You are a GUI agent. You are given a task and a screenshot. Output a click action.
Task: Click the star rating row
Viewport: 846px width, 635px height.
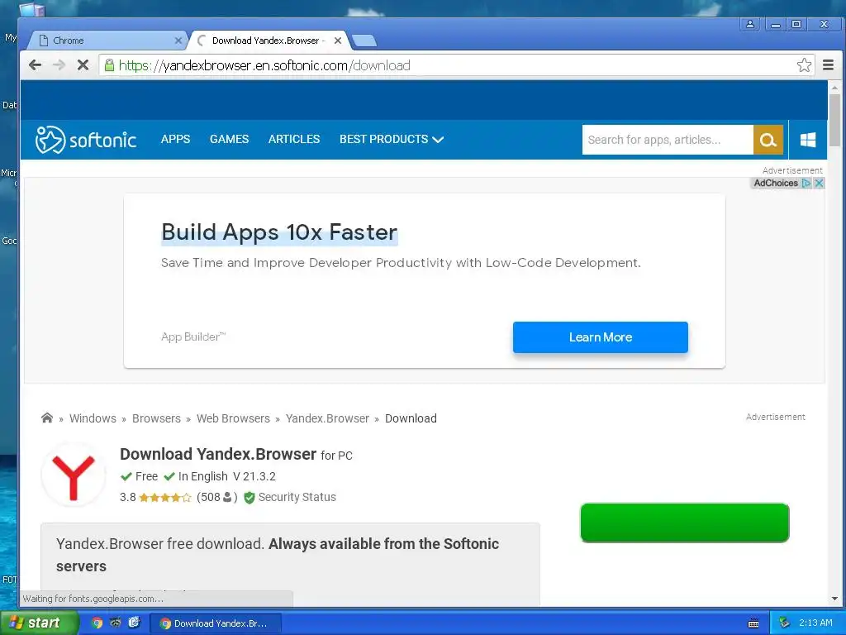pyautogui.click(x=165, y=497)
